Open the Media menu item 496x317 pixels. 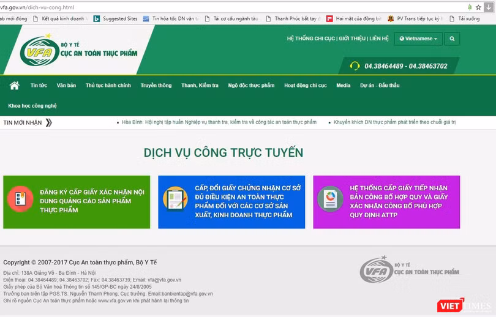click(343, 85)
